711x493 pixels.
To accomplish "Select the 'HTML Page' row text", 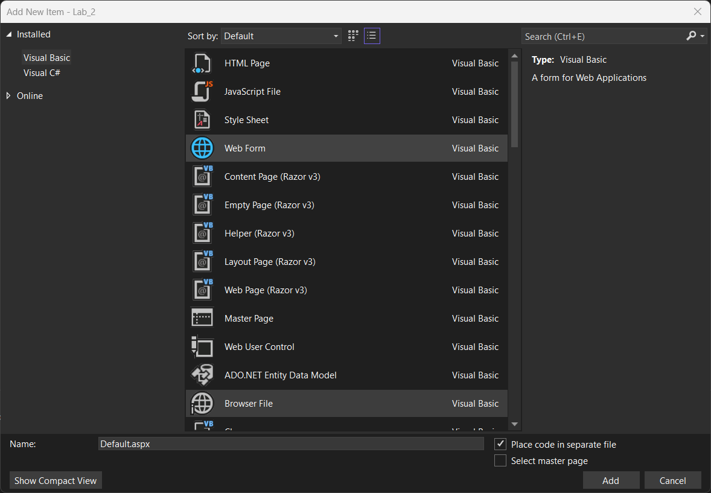I will click(247, 63).
